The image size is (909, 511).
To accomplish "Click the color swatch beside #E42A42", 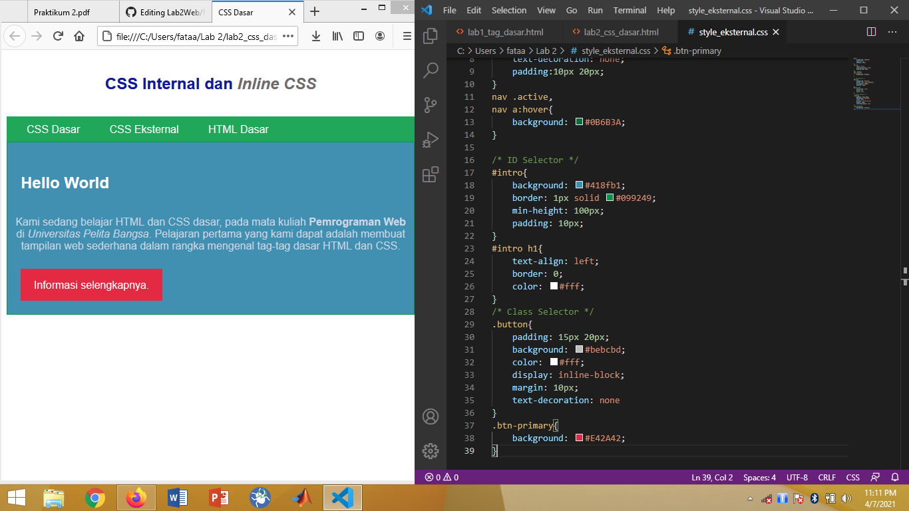I will click(578, 438).
